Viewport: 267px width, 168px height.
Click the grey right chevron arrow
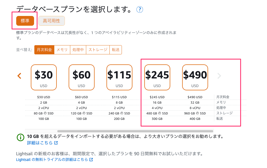click(219, 76)
